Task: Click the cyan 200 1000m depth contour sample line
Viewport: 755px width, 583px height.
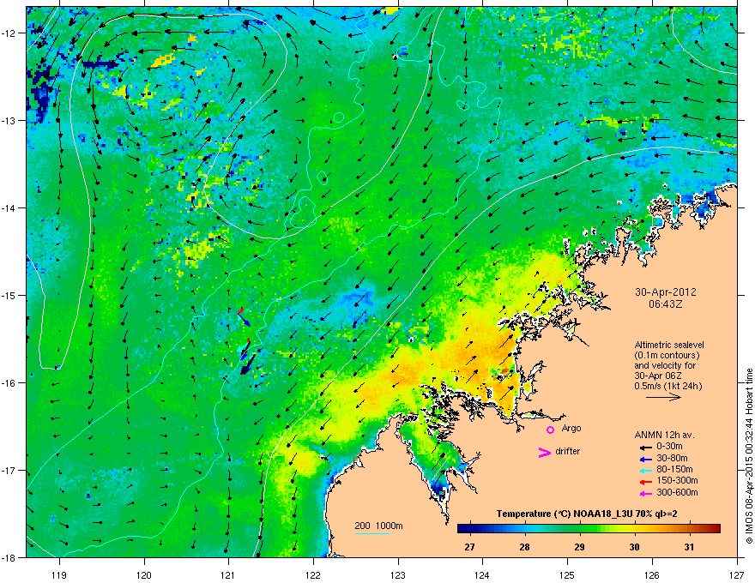Action: (372, 533)
